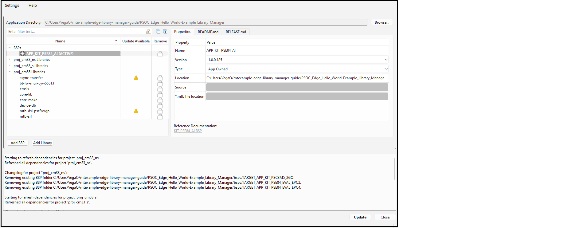
Task: Clear the filter text with eraser icon
Action: coord(148,32)
